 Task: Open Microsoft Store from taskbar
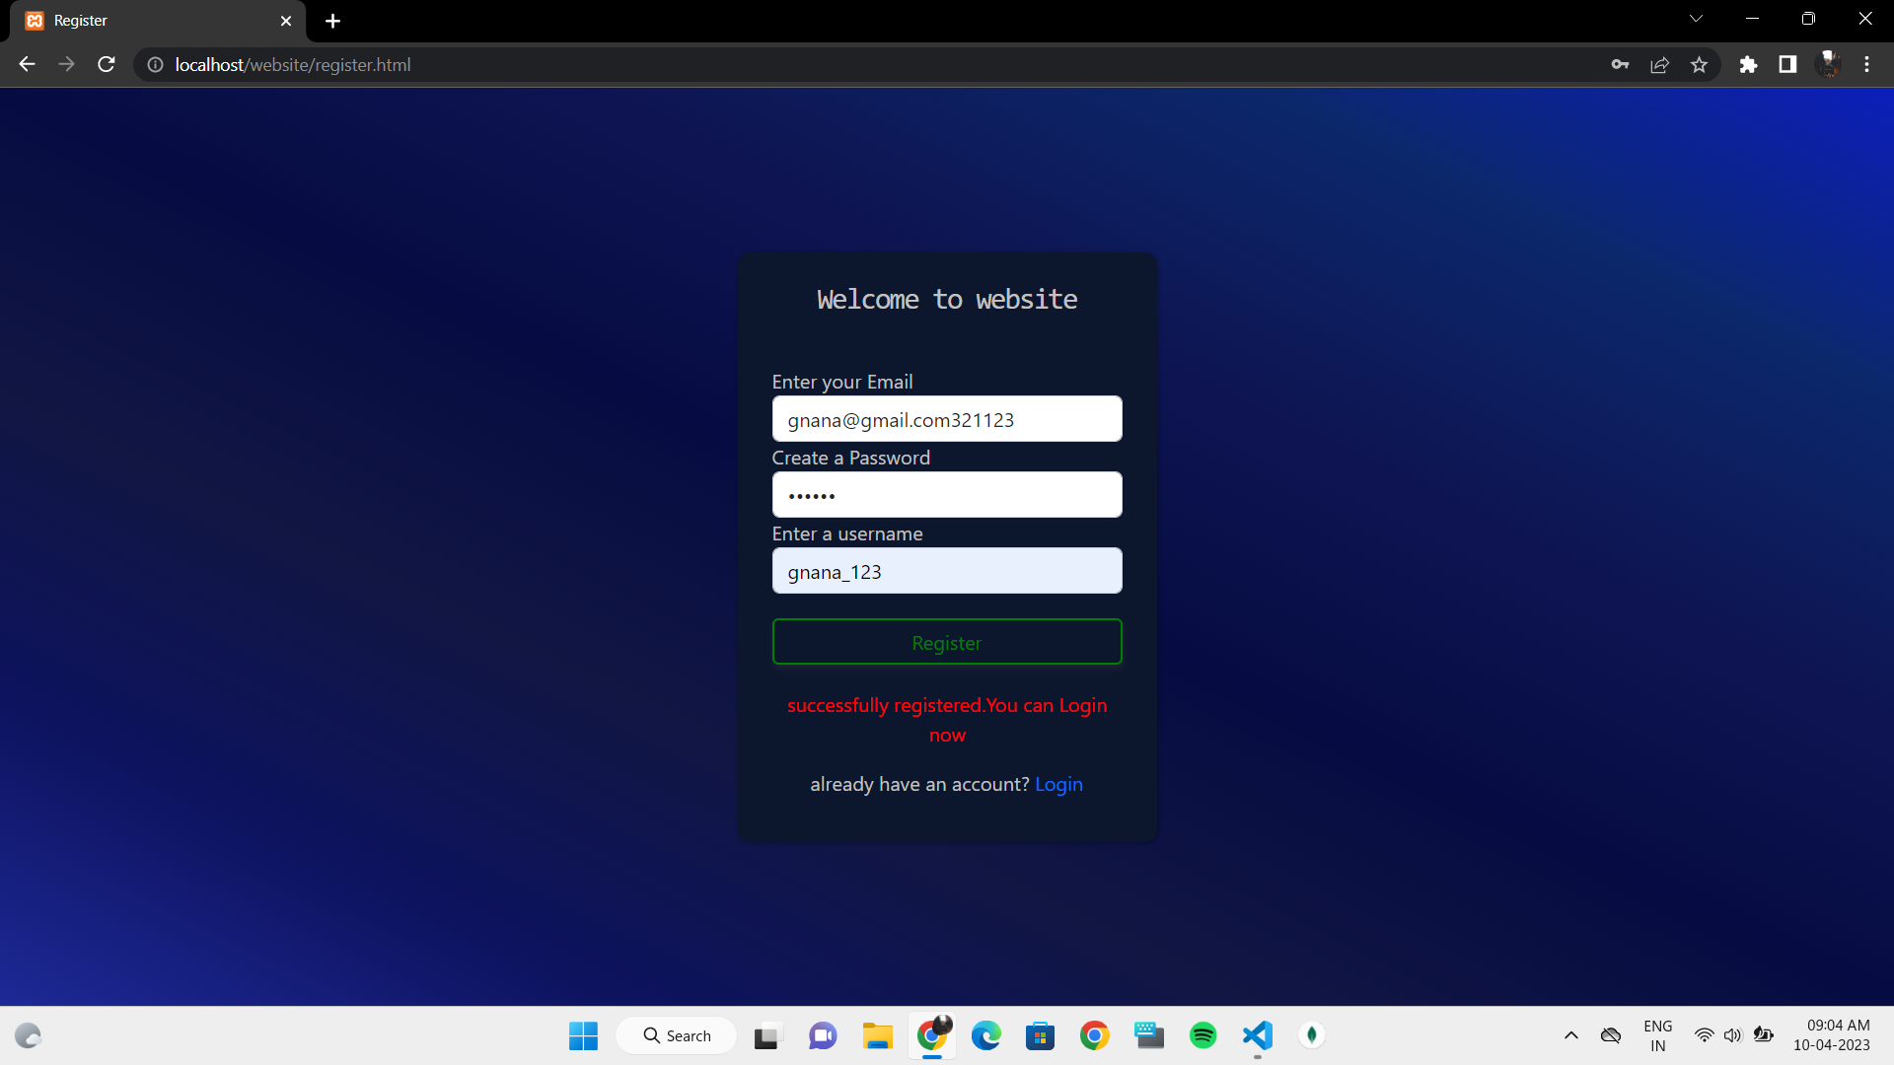pyautogui.click(x=1040, y=1035)
